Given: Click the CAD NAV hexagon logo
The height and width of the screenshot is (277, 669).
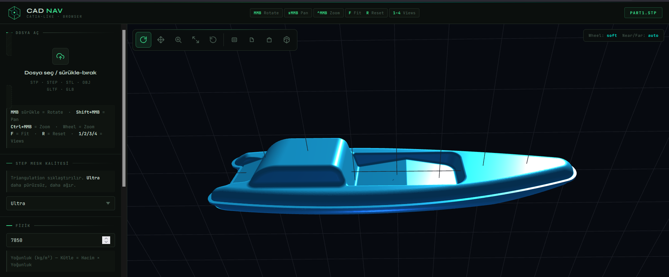Looking at the screenshot, I should point(14,13).
